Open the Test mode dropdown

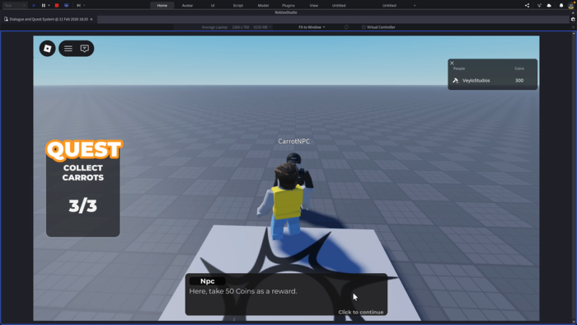click(15, 6)
